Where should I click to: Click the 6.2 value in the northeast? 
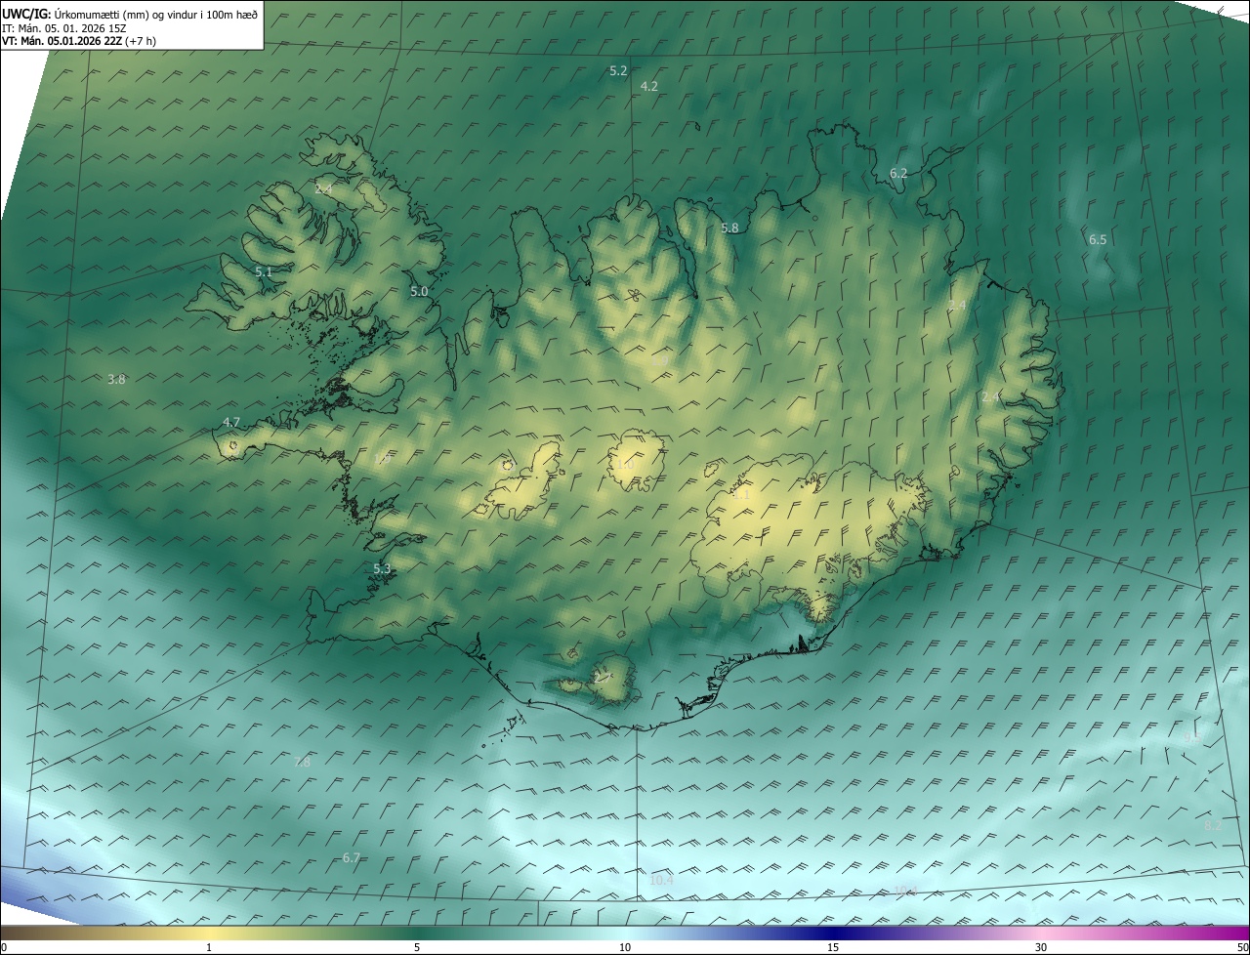click(898, 174)
